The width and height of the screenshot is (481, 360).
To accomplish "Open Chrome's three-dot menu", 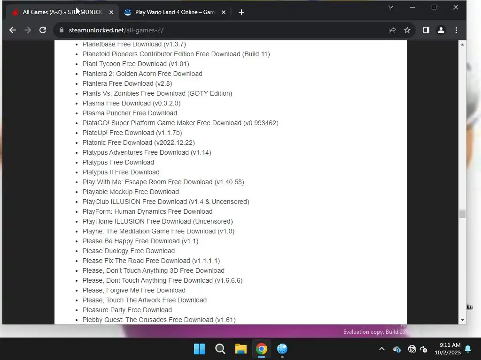I will point(456,30).
